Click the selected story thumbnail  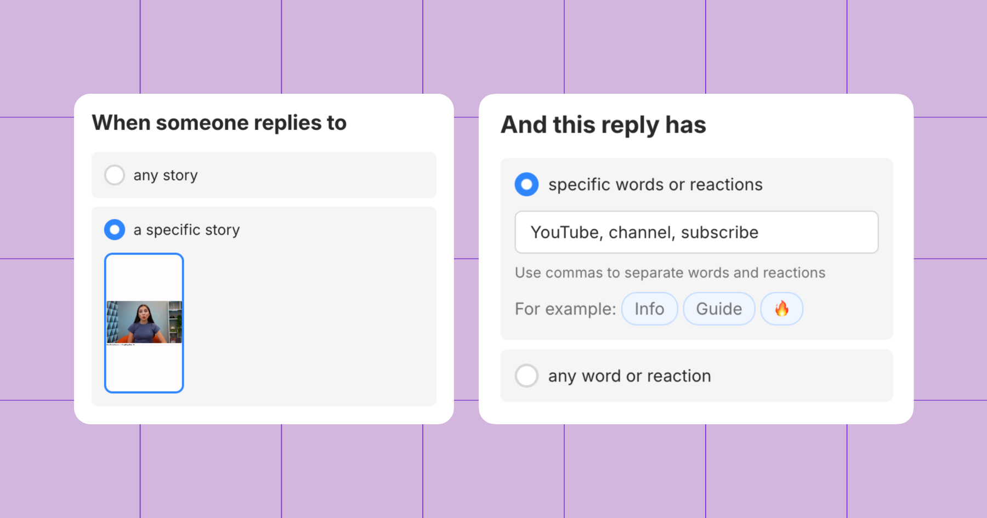pyautogui.click(x=144, y=323)
